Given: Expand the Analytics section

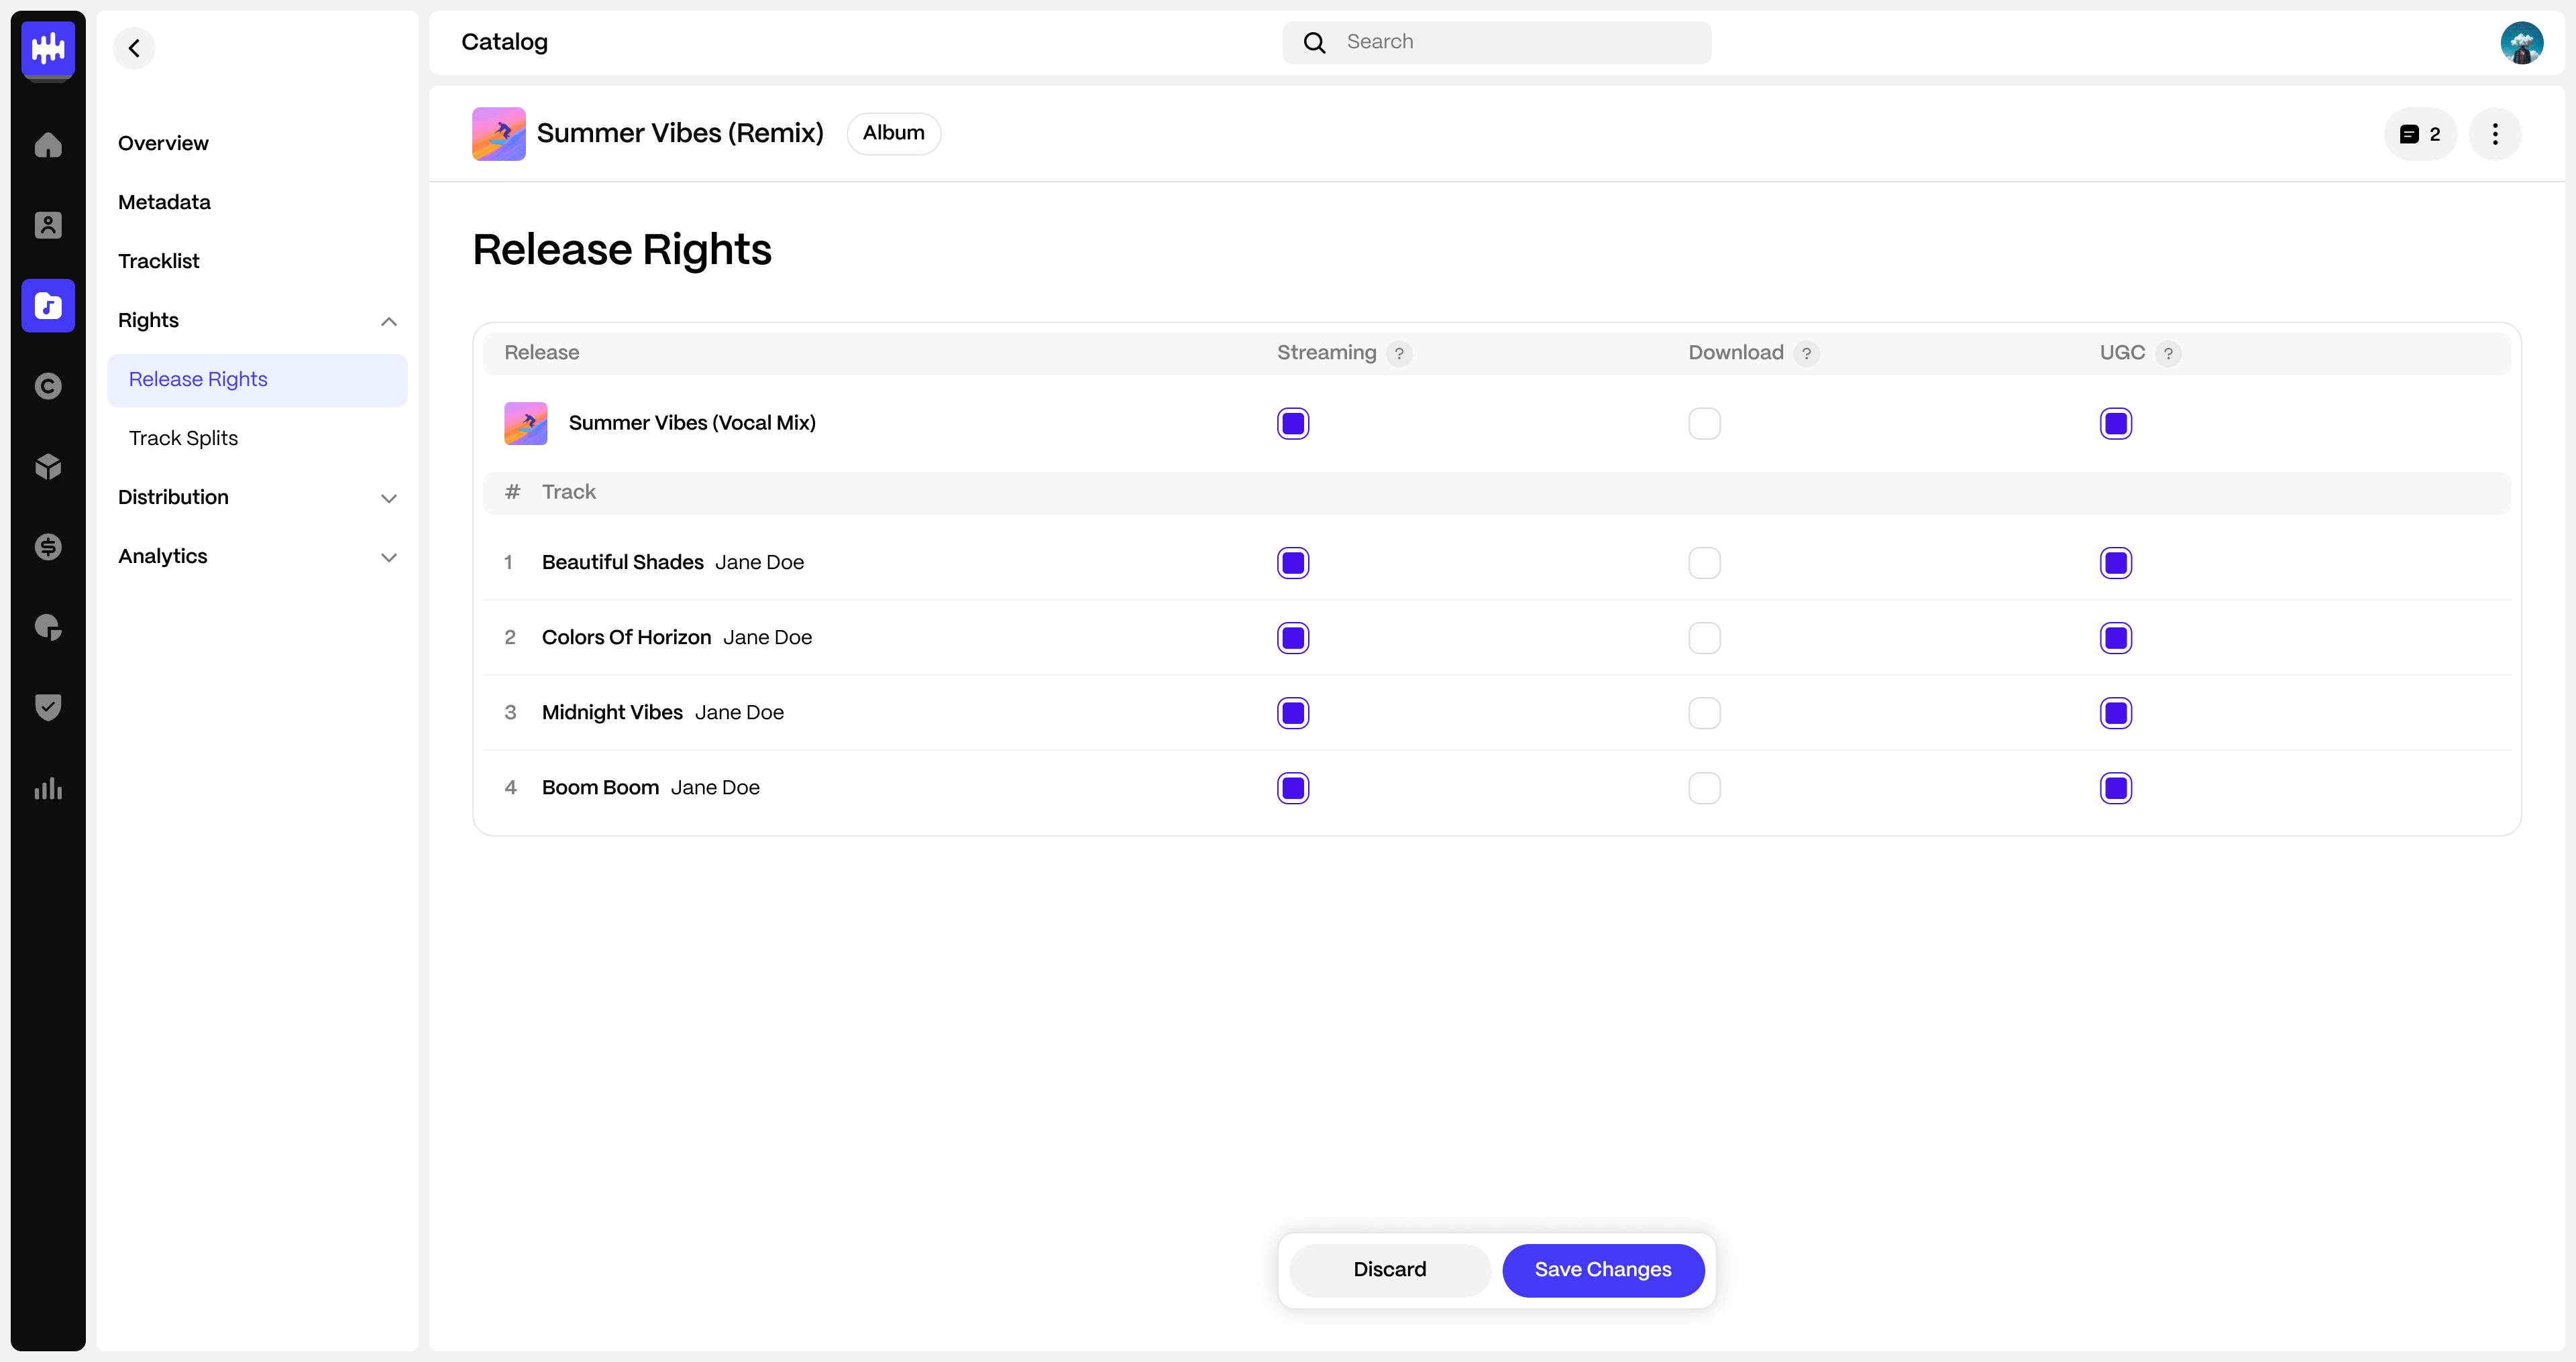Looking at the screenshot, I should [389, 556].
